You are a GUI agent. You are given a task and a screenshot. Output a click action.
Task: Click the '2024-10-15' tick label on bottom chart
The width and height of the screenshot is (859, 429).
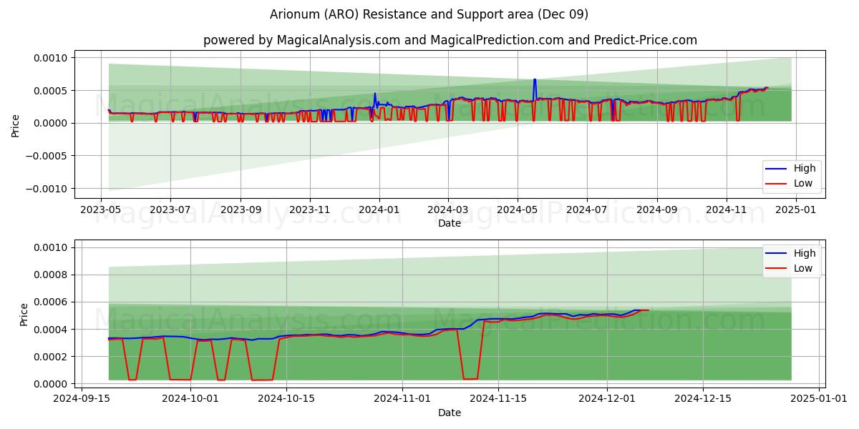[x=286, y=400]
